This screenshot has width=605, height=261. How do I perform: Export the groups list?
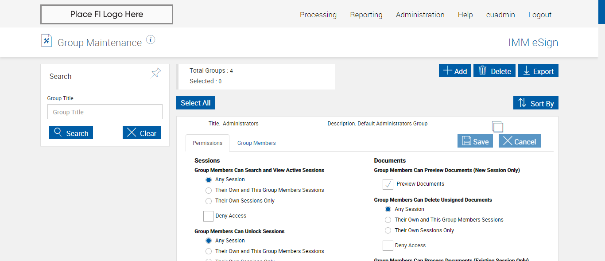point(538,71)
